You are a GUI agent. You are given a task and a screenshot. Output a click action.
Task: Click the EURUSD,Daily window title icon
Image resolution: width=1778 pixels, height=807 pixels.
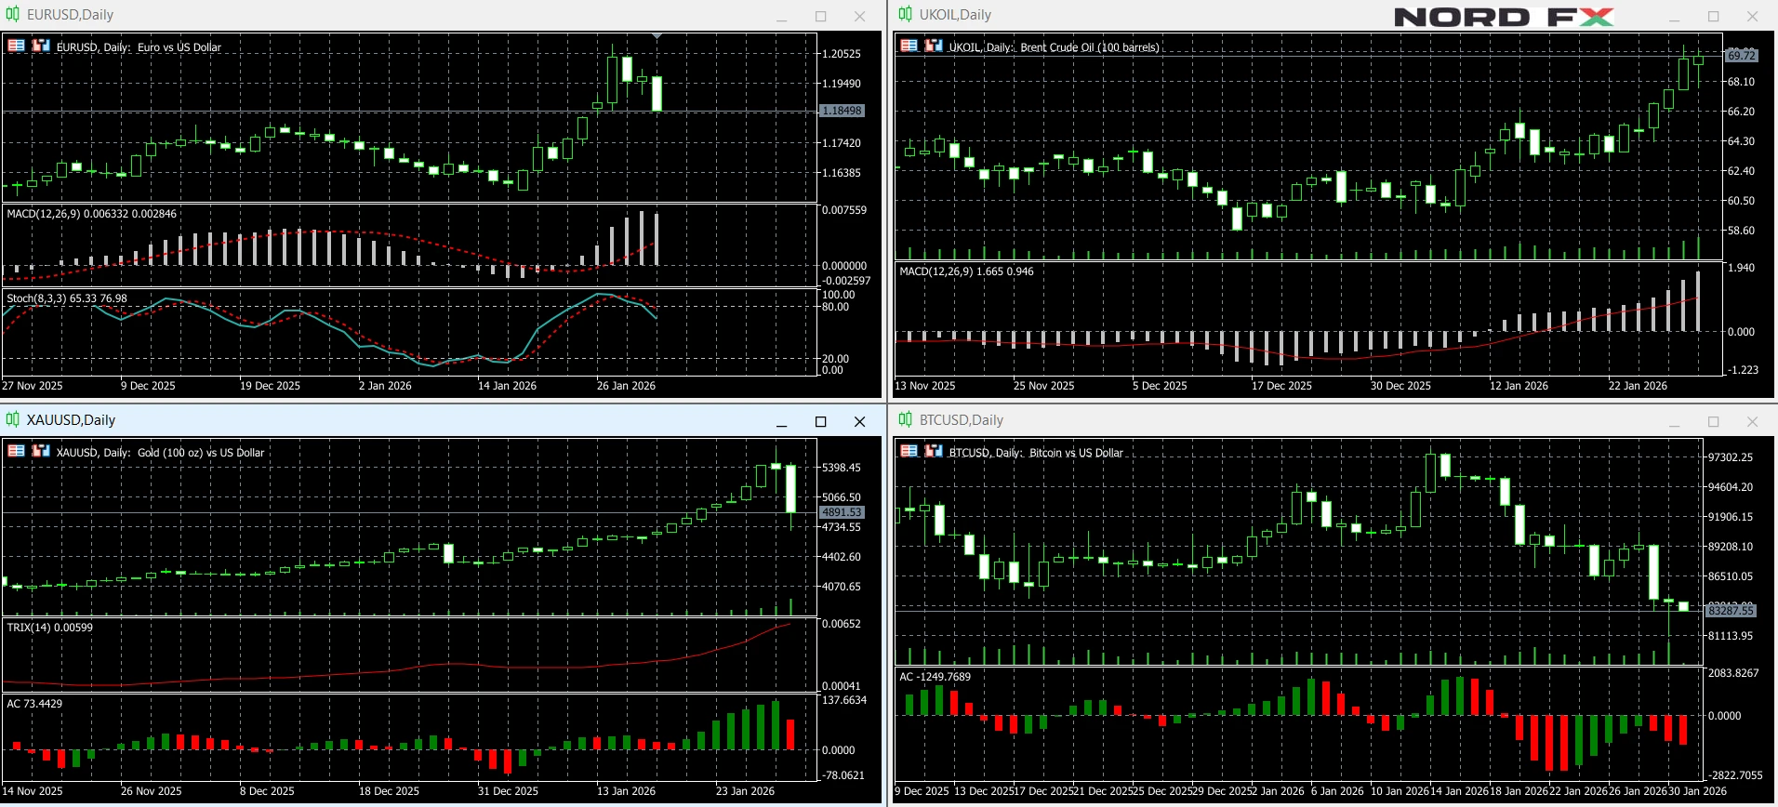(12, 14)
